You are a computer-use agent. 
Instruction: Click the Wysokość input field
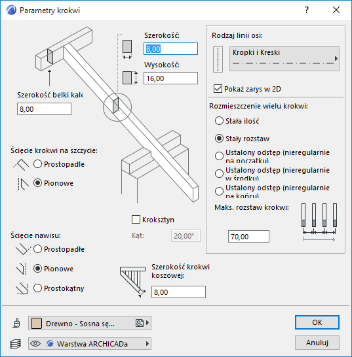pos(170,78)
